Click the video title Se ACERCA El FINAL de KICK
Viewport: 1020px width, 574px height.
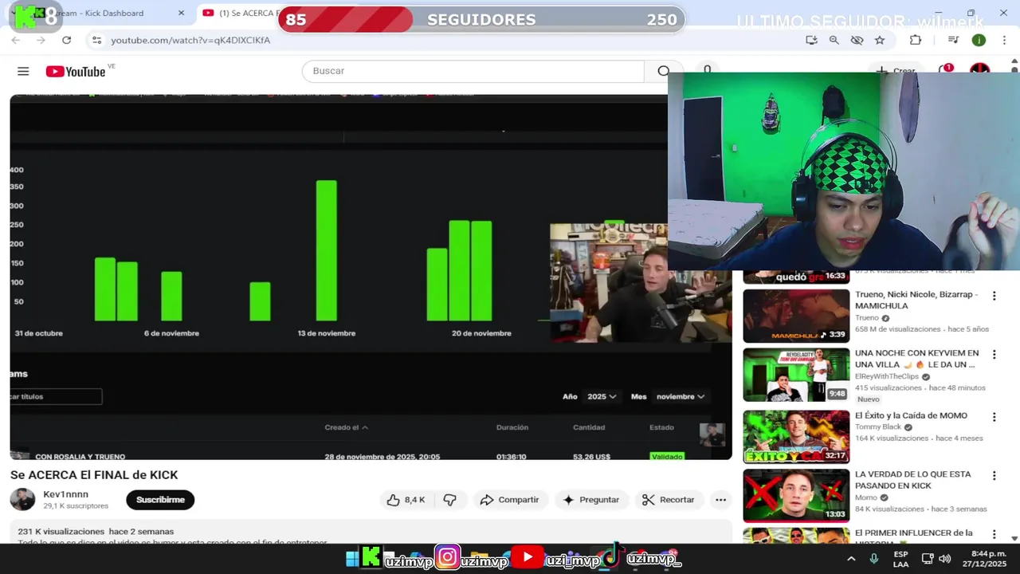pos(94,475)
